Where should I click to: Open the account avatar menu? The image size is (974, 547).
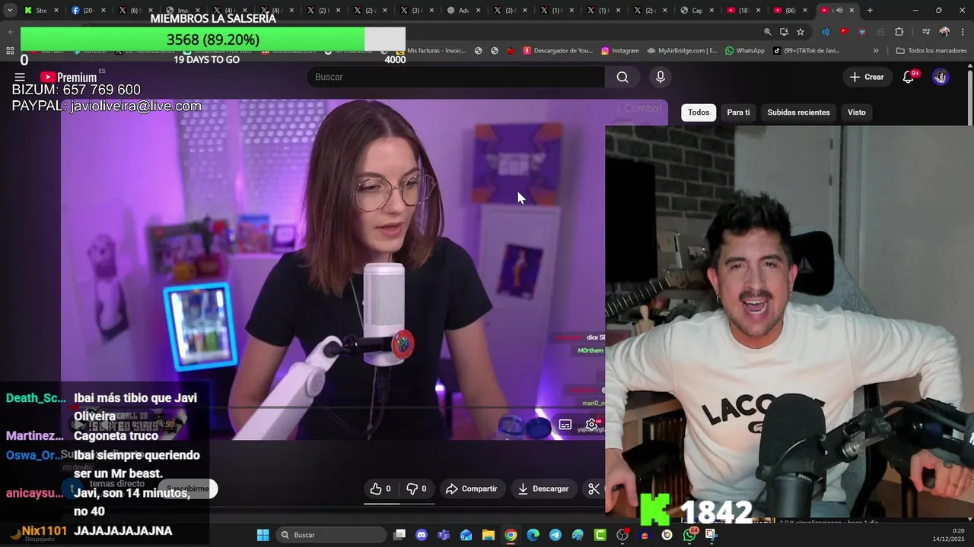pos(941,77)
